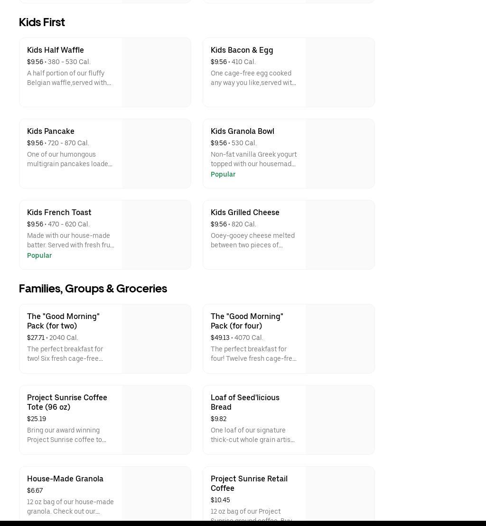Open the Kids Half Waffle item
The height and width of the screenshot is (526, 486).
[56, 50]
